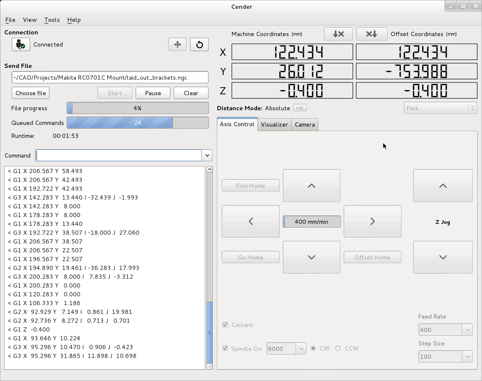This screenshot has height=381, width=482.
Task: Click the upward arrow button beside Connected
Action: tap(178, 44)
